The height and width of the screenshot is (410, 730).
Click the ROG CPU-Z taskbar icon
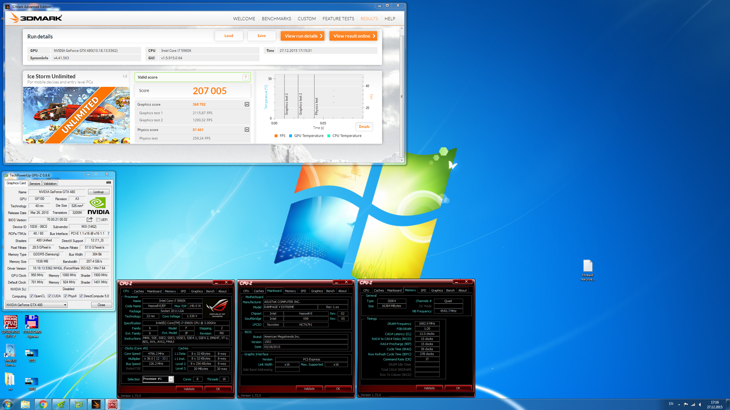click(113, 404)
